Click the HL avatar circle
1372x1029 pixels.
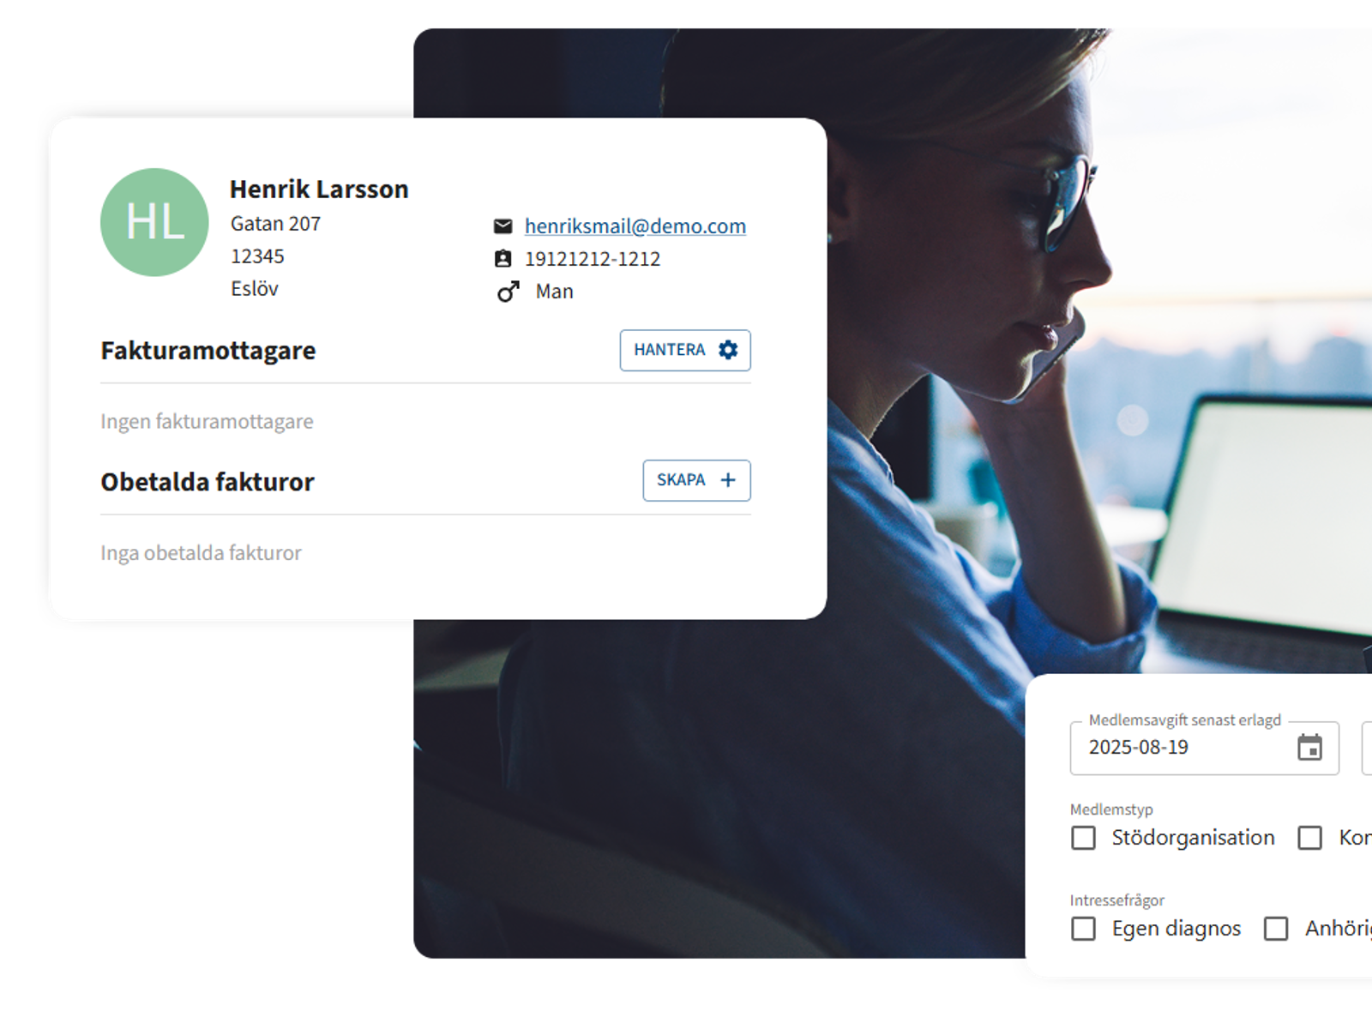[154, 222]
